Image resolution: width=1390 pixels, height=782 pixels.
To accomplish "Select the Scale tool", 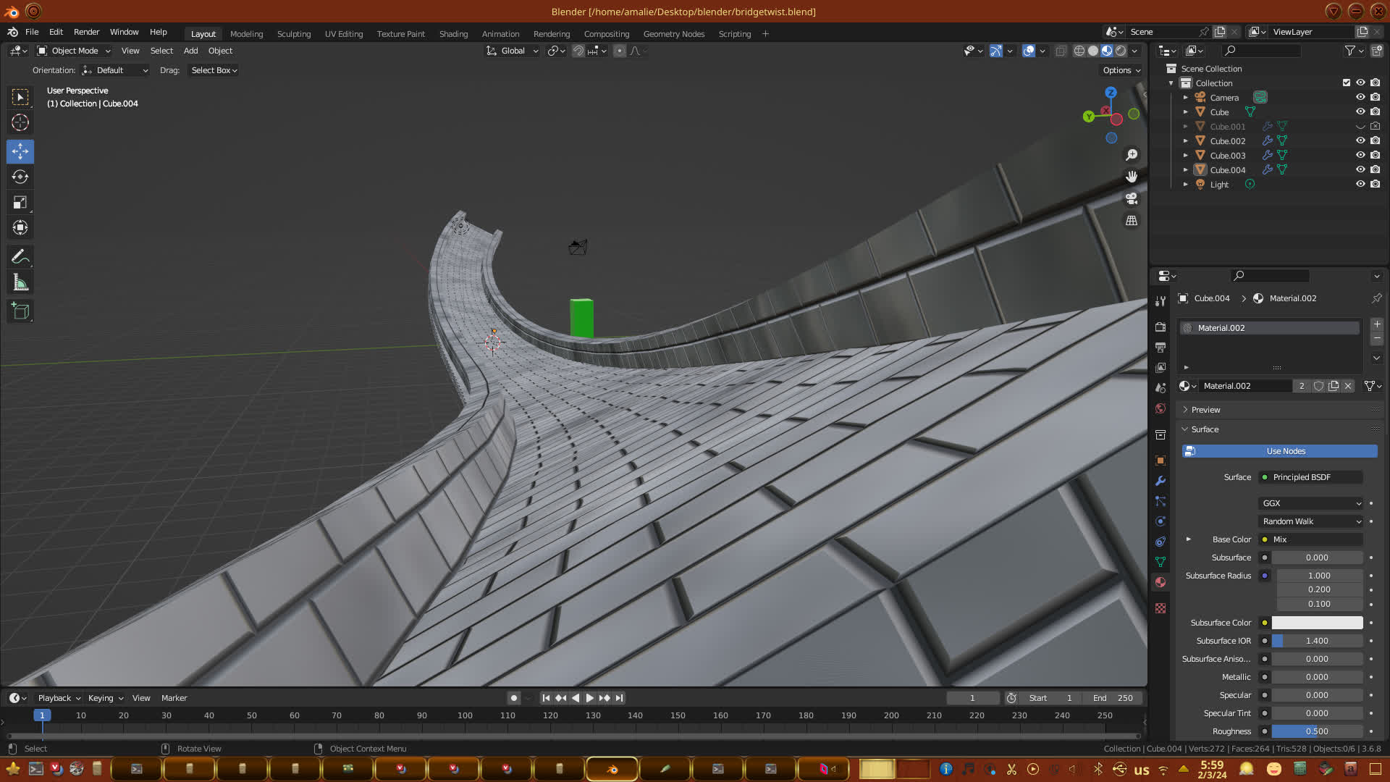I will click(x=20, y=203).
